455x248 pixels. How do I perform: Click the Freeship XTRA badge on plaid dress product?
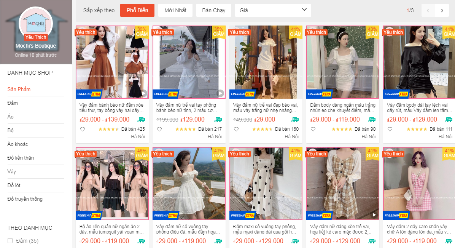(319, 214)
